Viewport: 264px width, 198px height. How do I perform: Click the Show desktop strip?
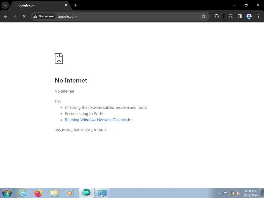coord(262,193)
